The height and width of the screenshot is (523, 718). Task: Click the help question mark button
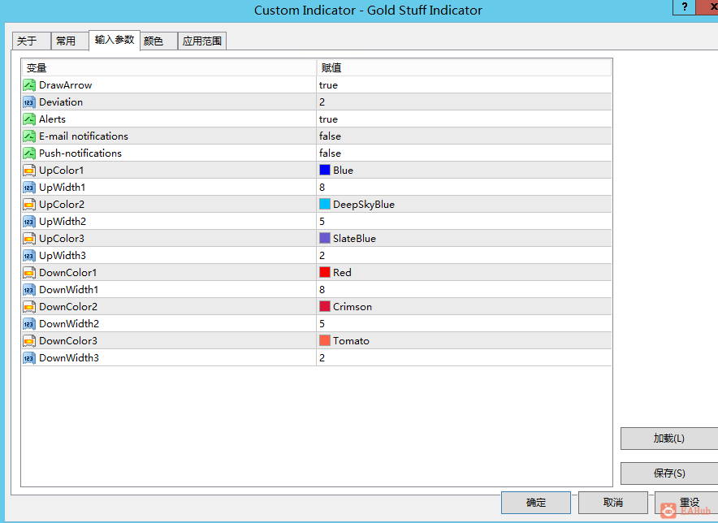pos(684,6)
